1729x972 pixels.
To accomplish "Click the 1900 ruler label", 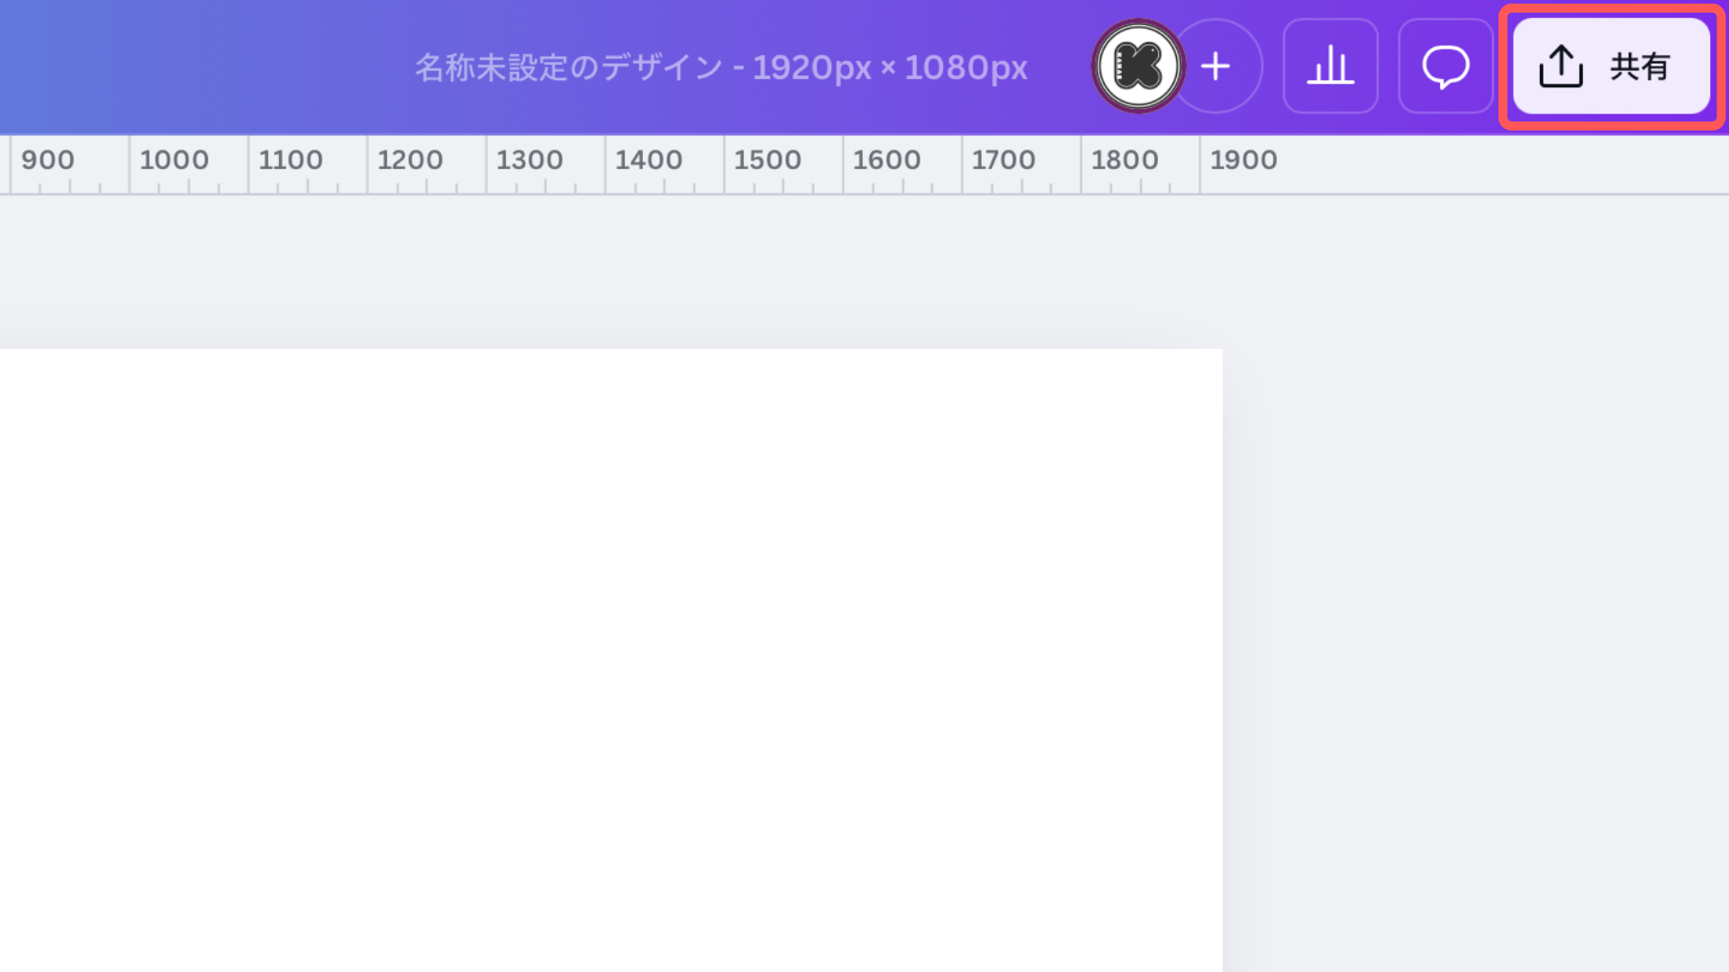I will (1244, 160).
